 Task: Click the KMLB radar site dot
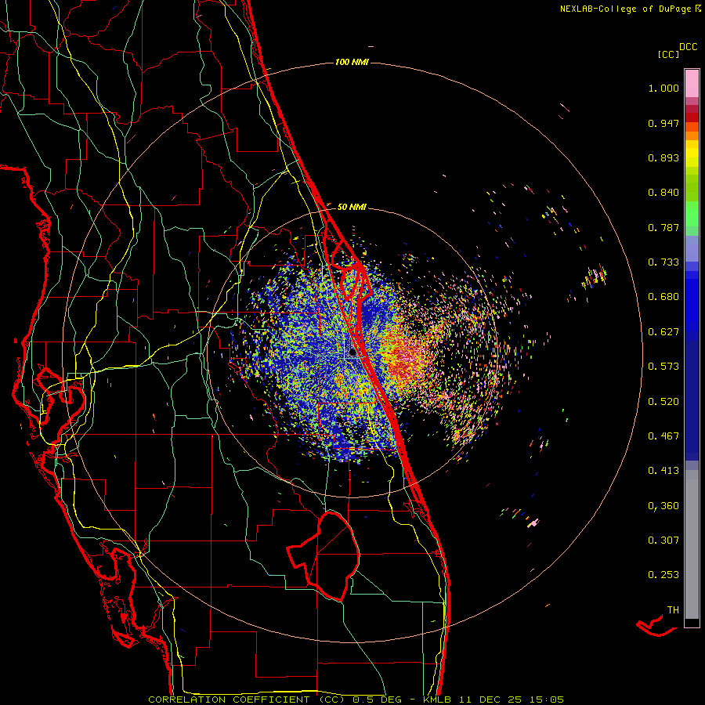click(353, 352)
